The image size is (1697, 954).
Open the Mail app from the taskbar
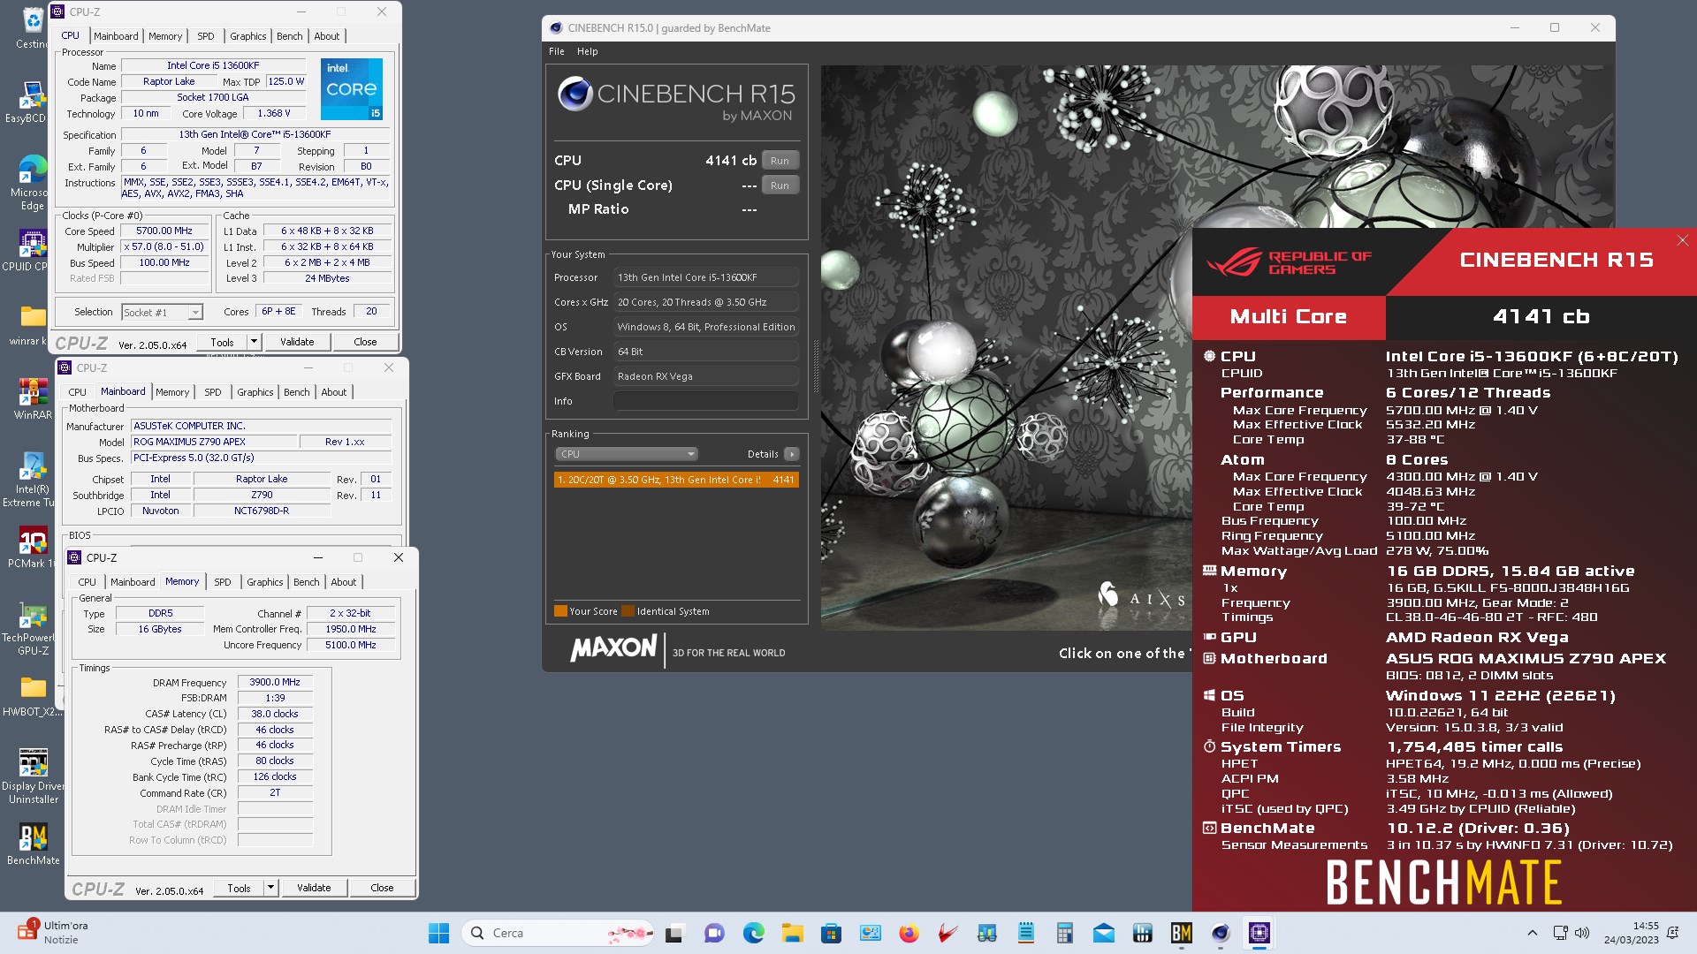tap(1103, 933)
